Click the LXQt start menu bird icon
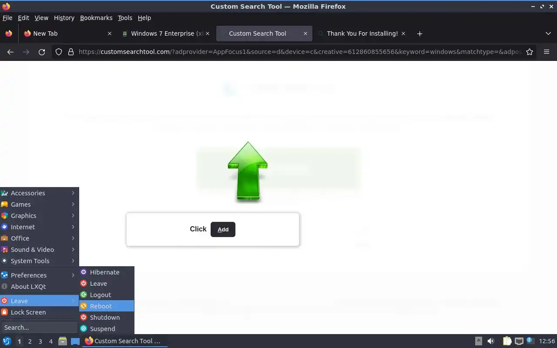This screenshot has width=557, height=348. [7, 341]
